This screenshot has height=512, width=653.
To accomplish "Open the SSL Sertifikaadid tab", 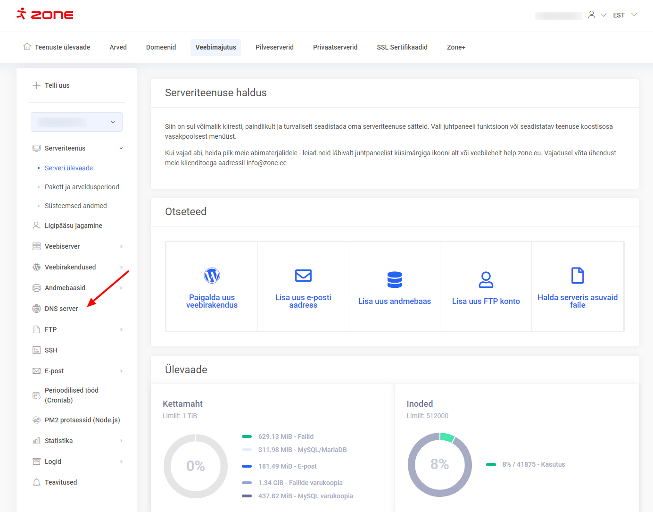I will click(402, 47).
